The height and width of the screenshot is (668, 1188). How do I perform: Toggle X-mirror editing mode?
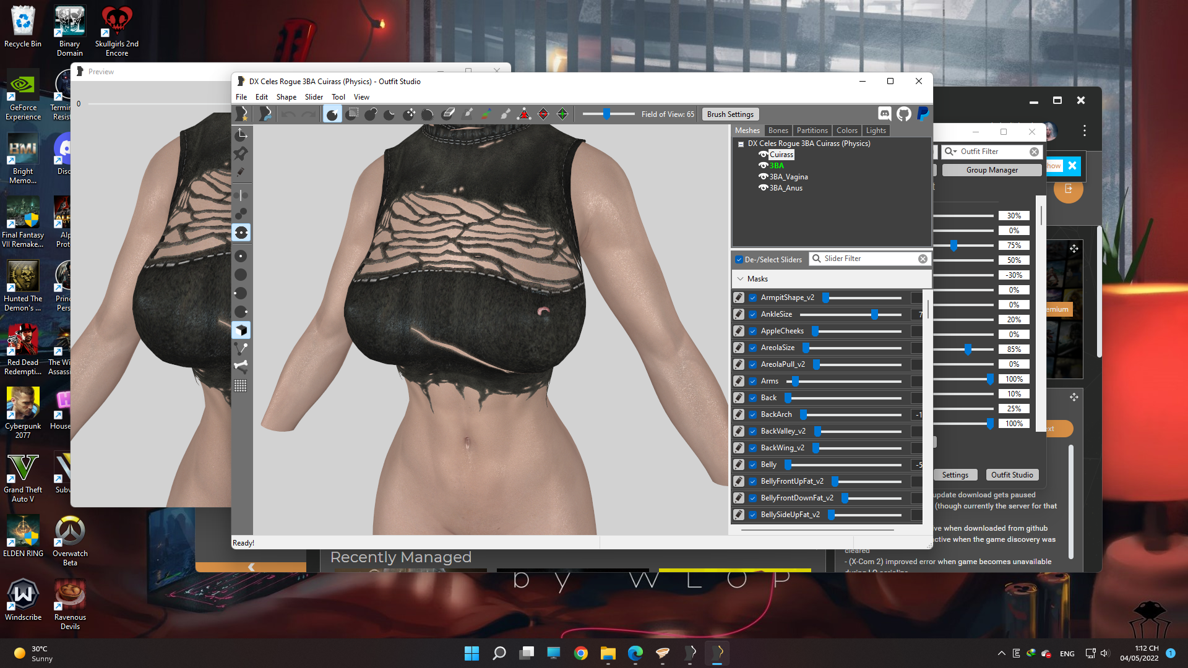click(241, 195)
